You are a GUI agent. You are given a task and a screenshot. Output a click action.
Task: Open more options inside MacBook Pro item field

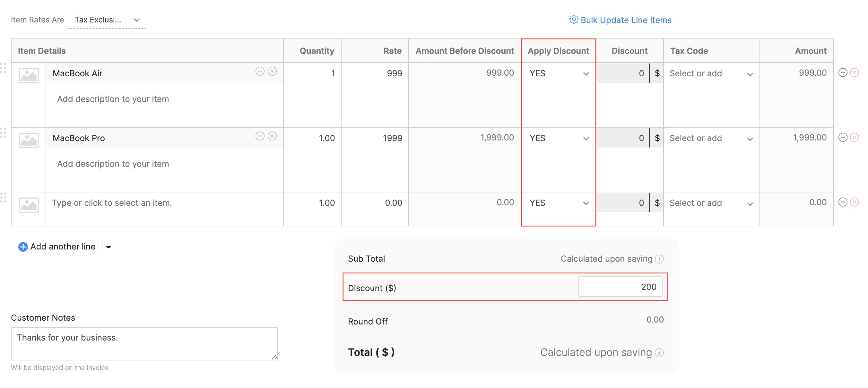click(260, 136)
